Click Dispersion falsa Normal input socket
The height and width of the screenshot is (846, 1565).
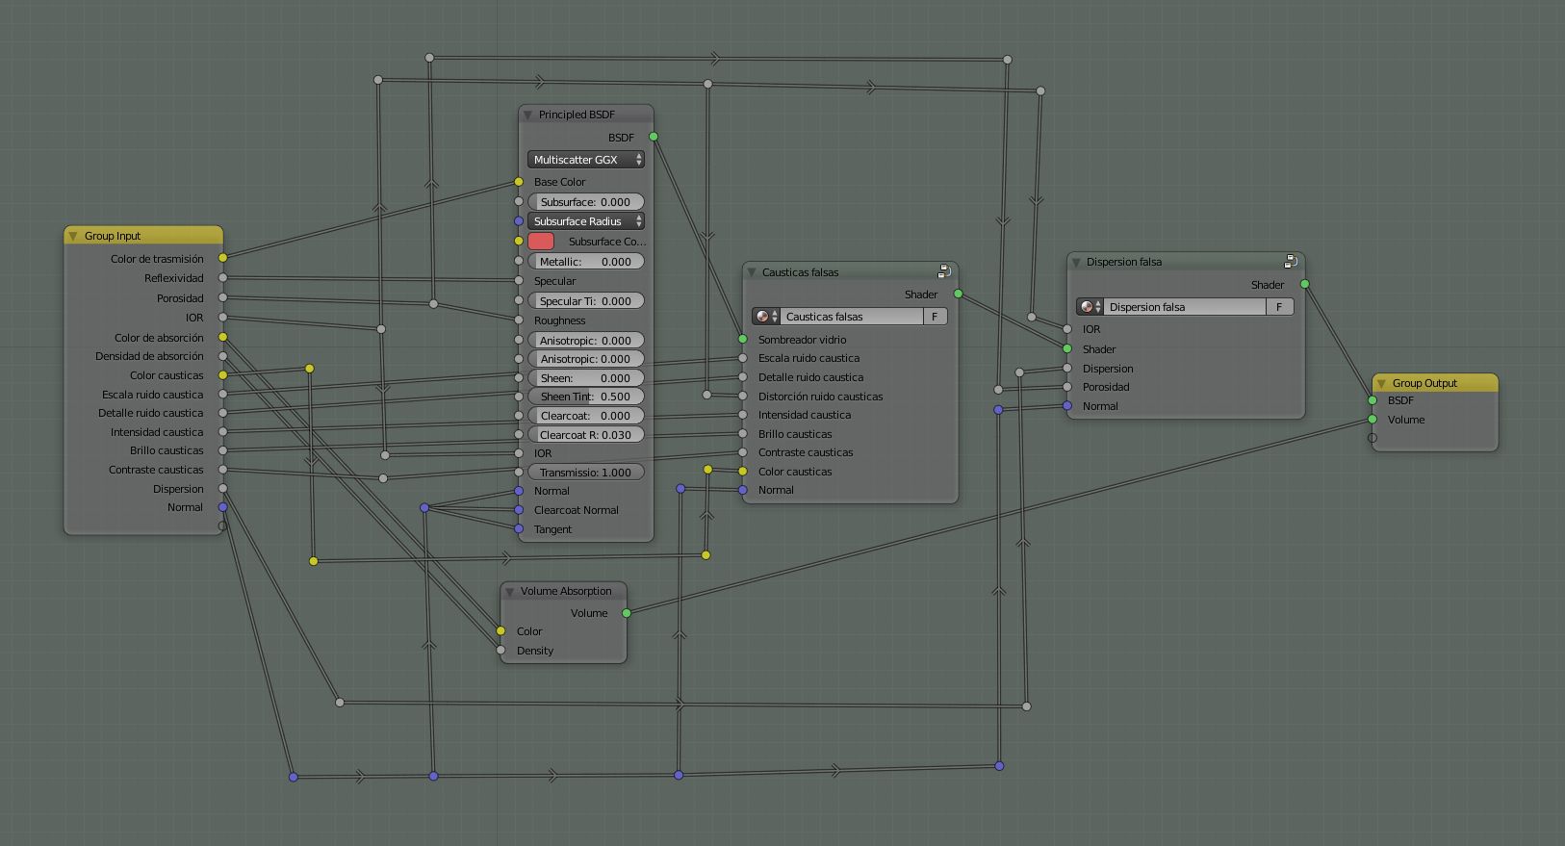1067,406
